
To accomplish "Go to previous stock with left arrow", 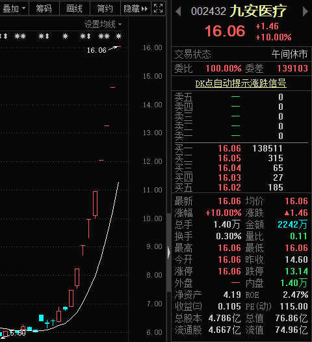I will tap(178, 11).
